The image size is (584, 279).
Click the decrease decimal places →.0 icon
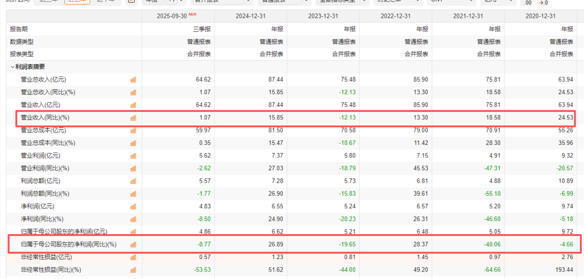coord(543,3)
